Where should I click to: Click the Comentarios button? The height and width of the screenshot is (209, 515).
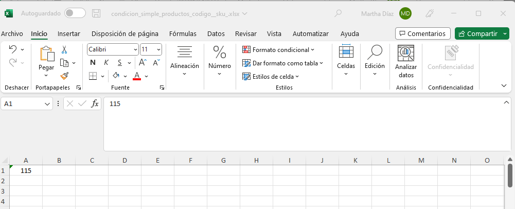click(422, 33)
